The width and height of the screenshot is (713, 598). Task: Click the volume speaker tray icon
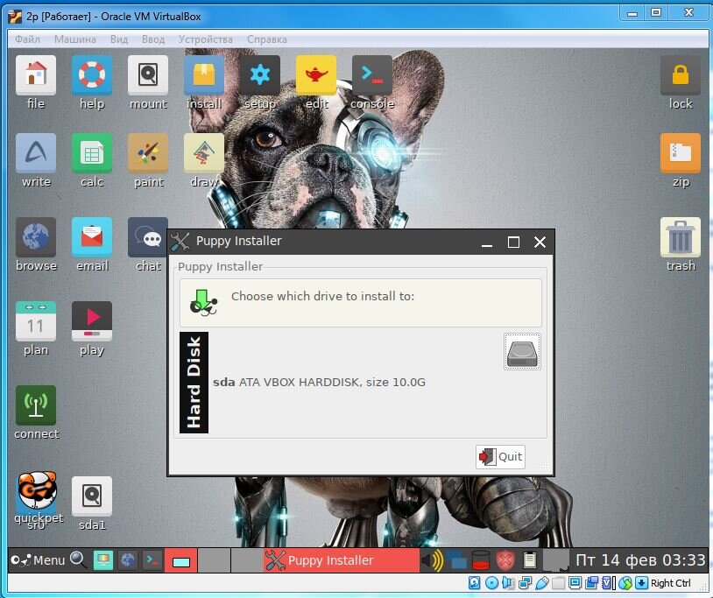click(x=432, y=560)
